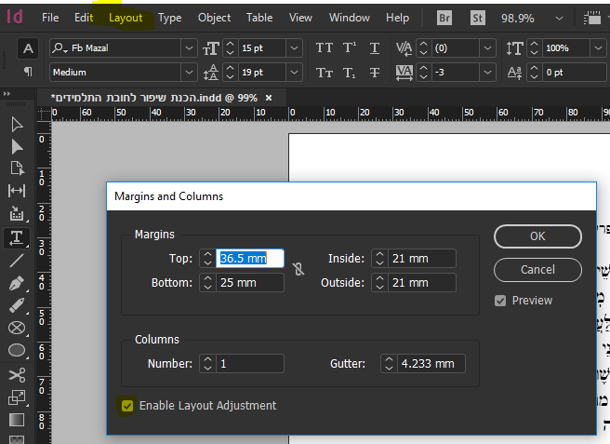Click the Columns Number field
The image size is (610, 444).
click(250, 364)
